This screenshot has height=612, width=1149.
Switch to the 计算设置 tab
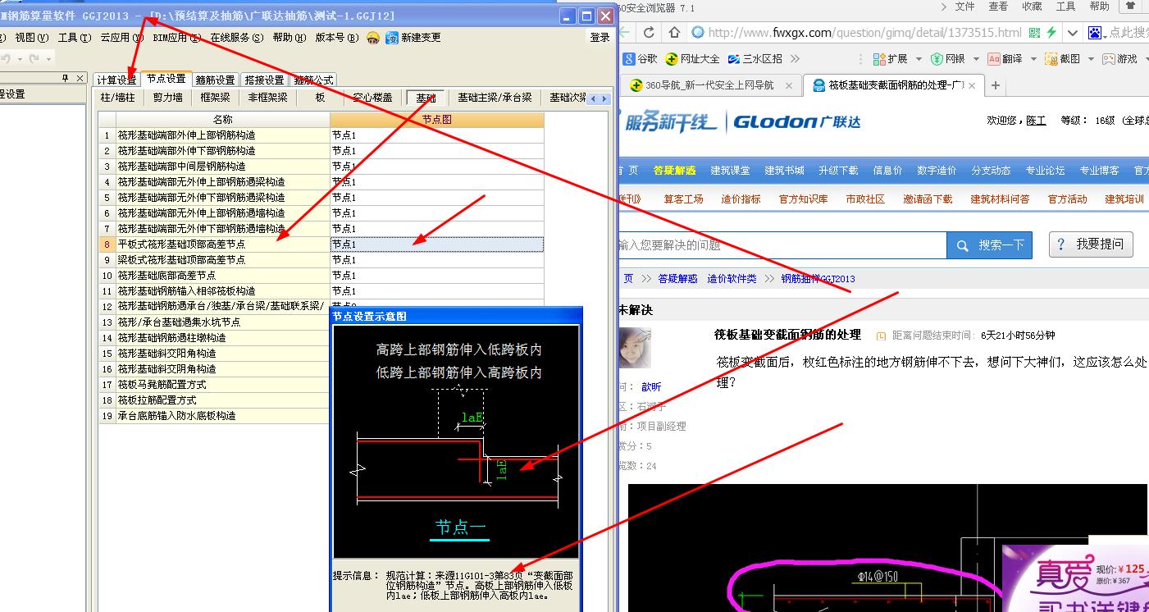pos(116,80)
